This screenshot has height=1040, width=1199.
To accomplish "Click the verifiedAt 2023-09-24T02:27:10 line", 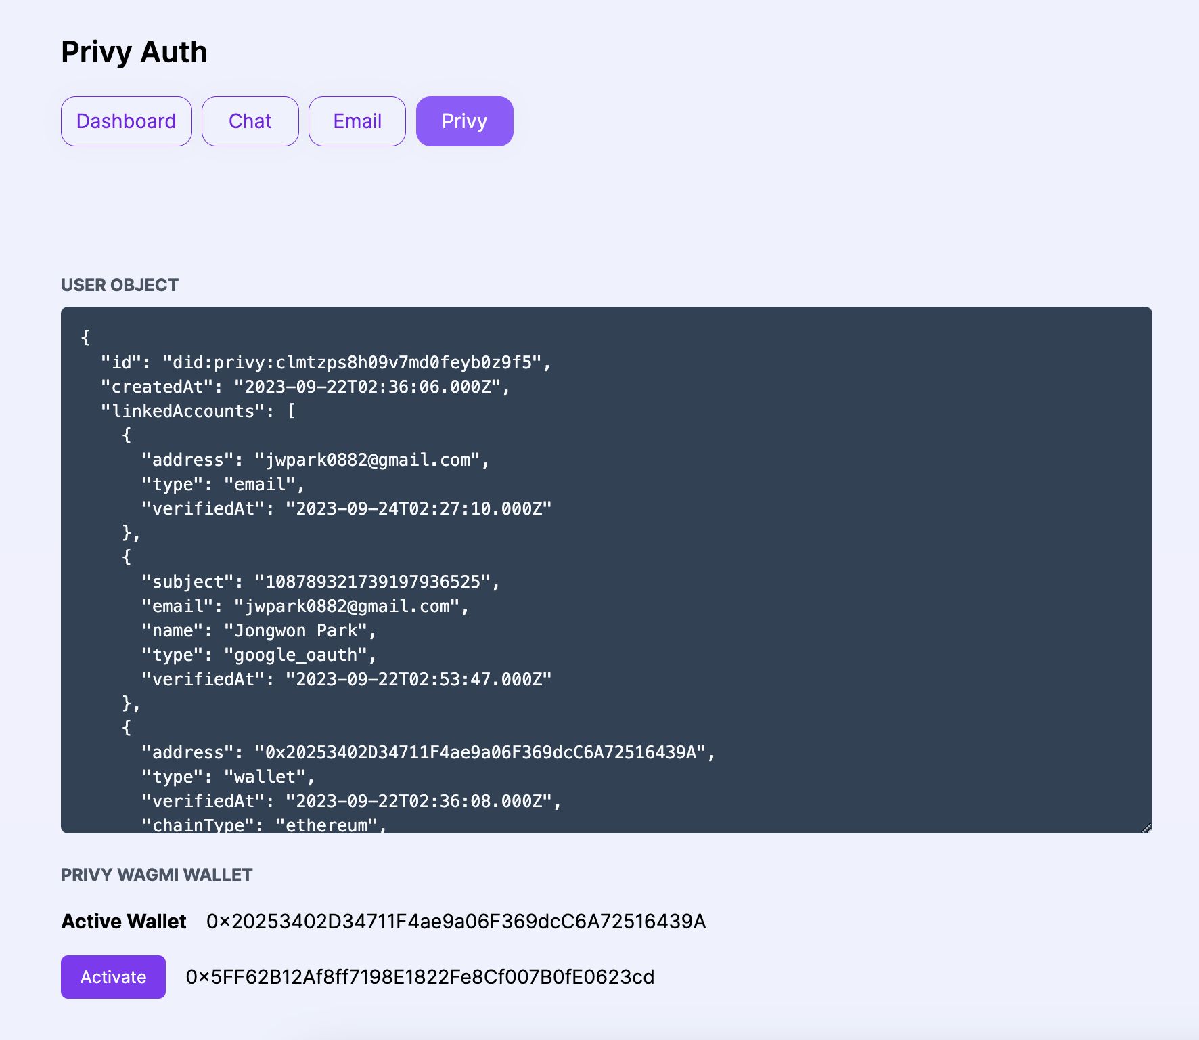I will tap(346, 508).
